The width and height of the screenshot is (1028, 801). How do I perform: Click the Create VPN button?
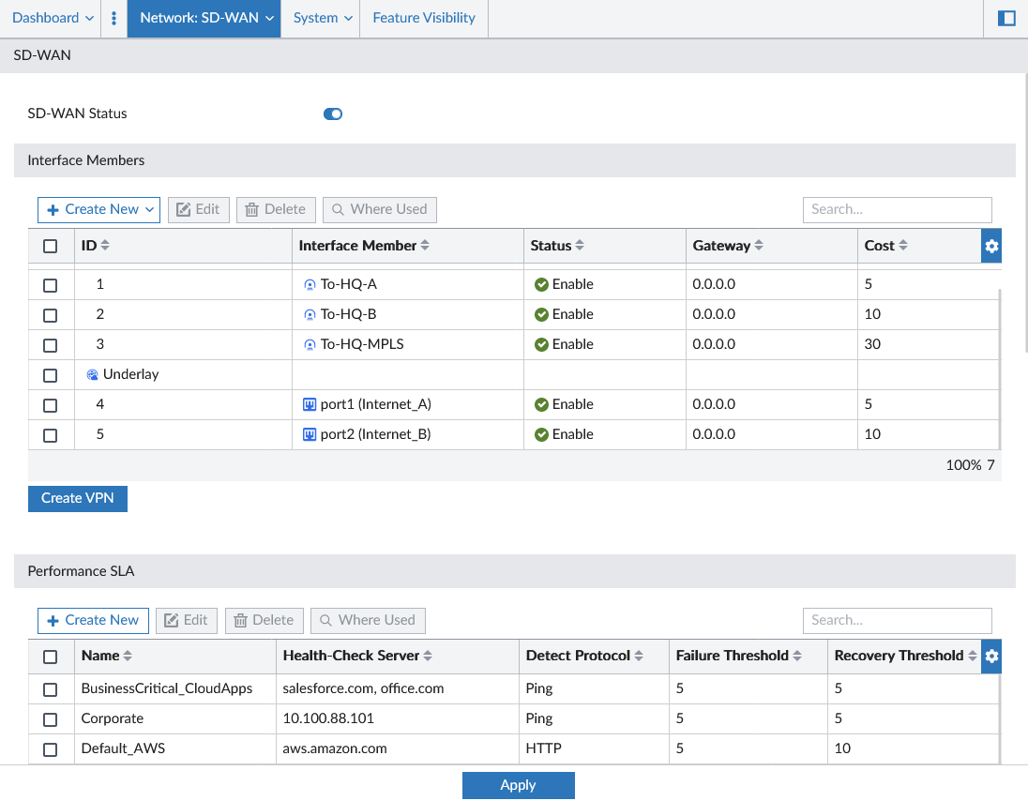[77, 498]
